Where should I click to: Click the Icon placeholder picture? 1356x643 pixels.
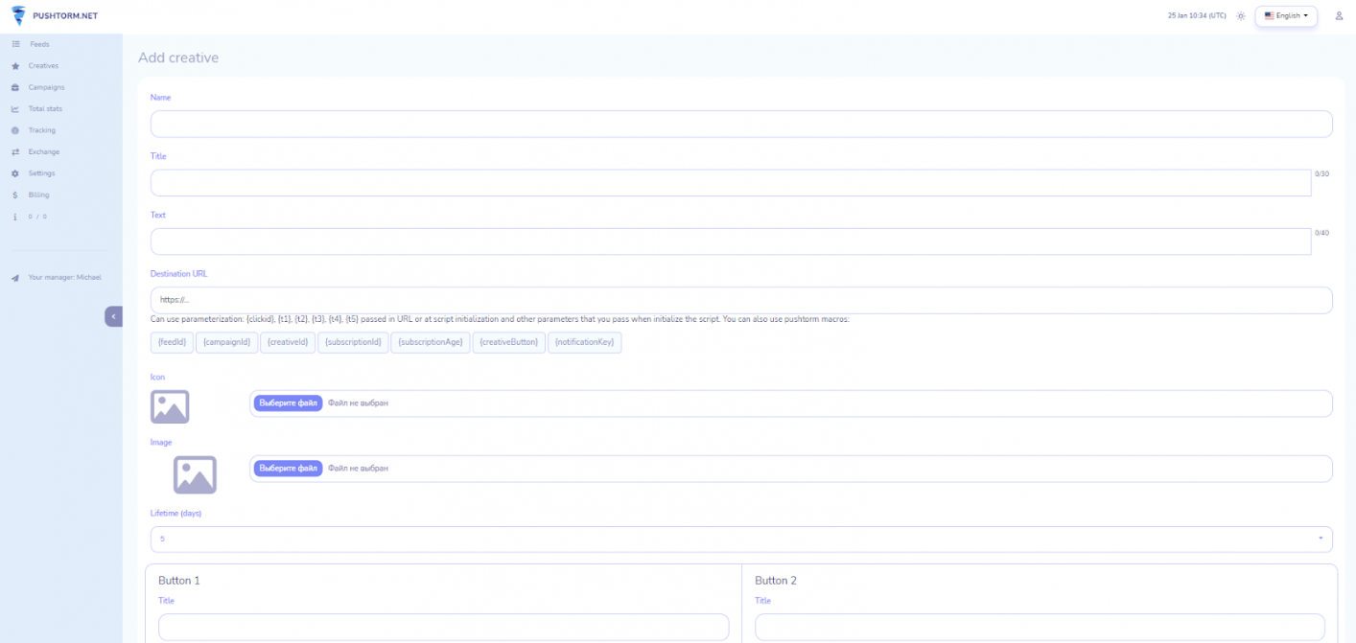coord(170,406)
